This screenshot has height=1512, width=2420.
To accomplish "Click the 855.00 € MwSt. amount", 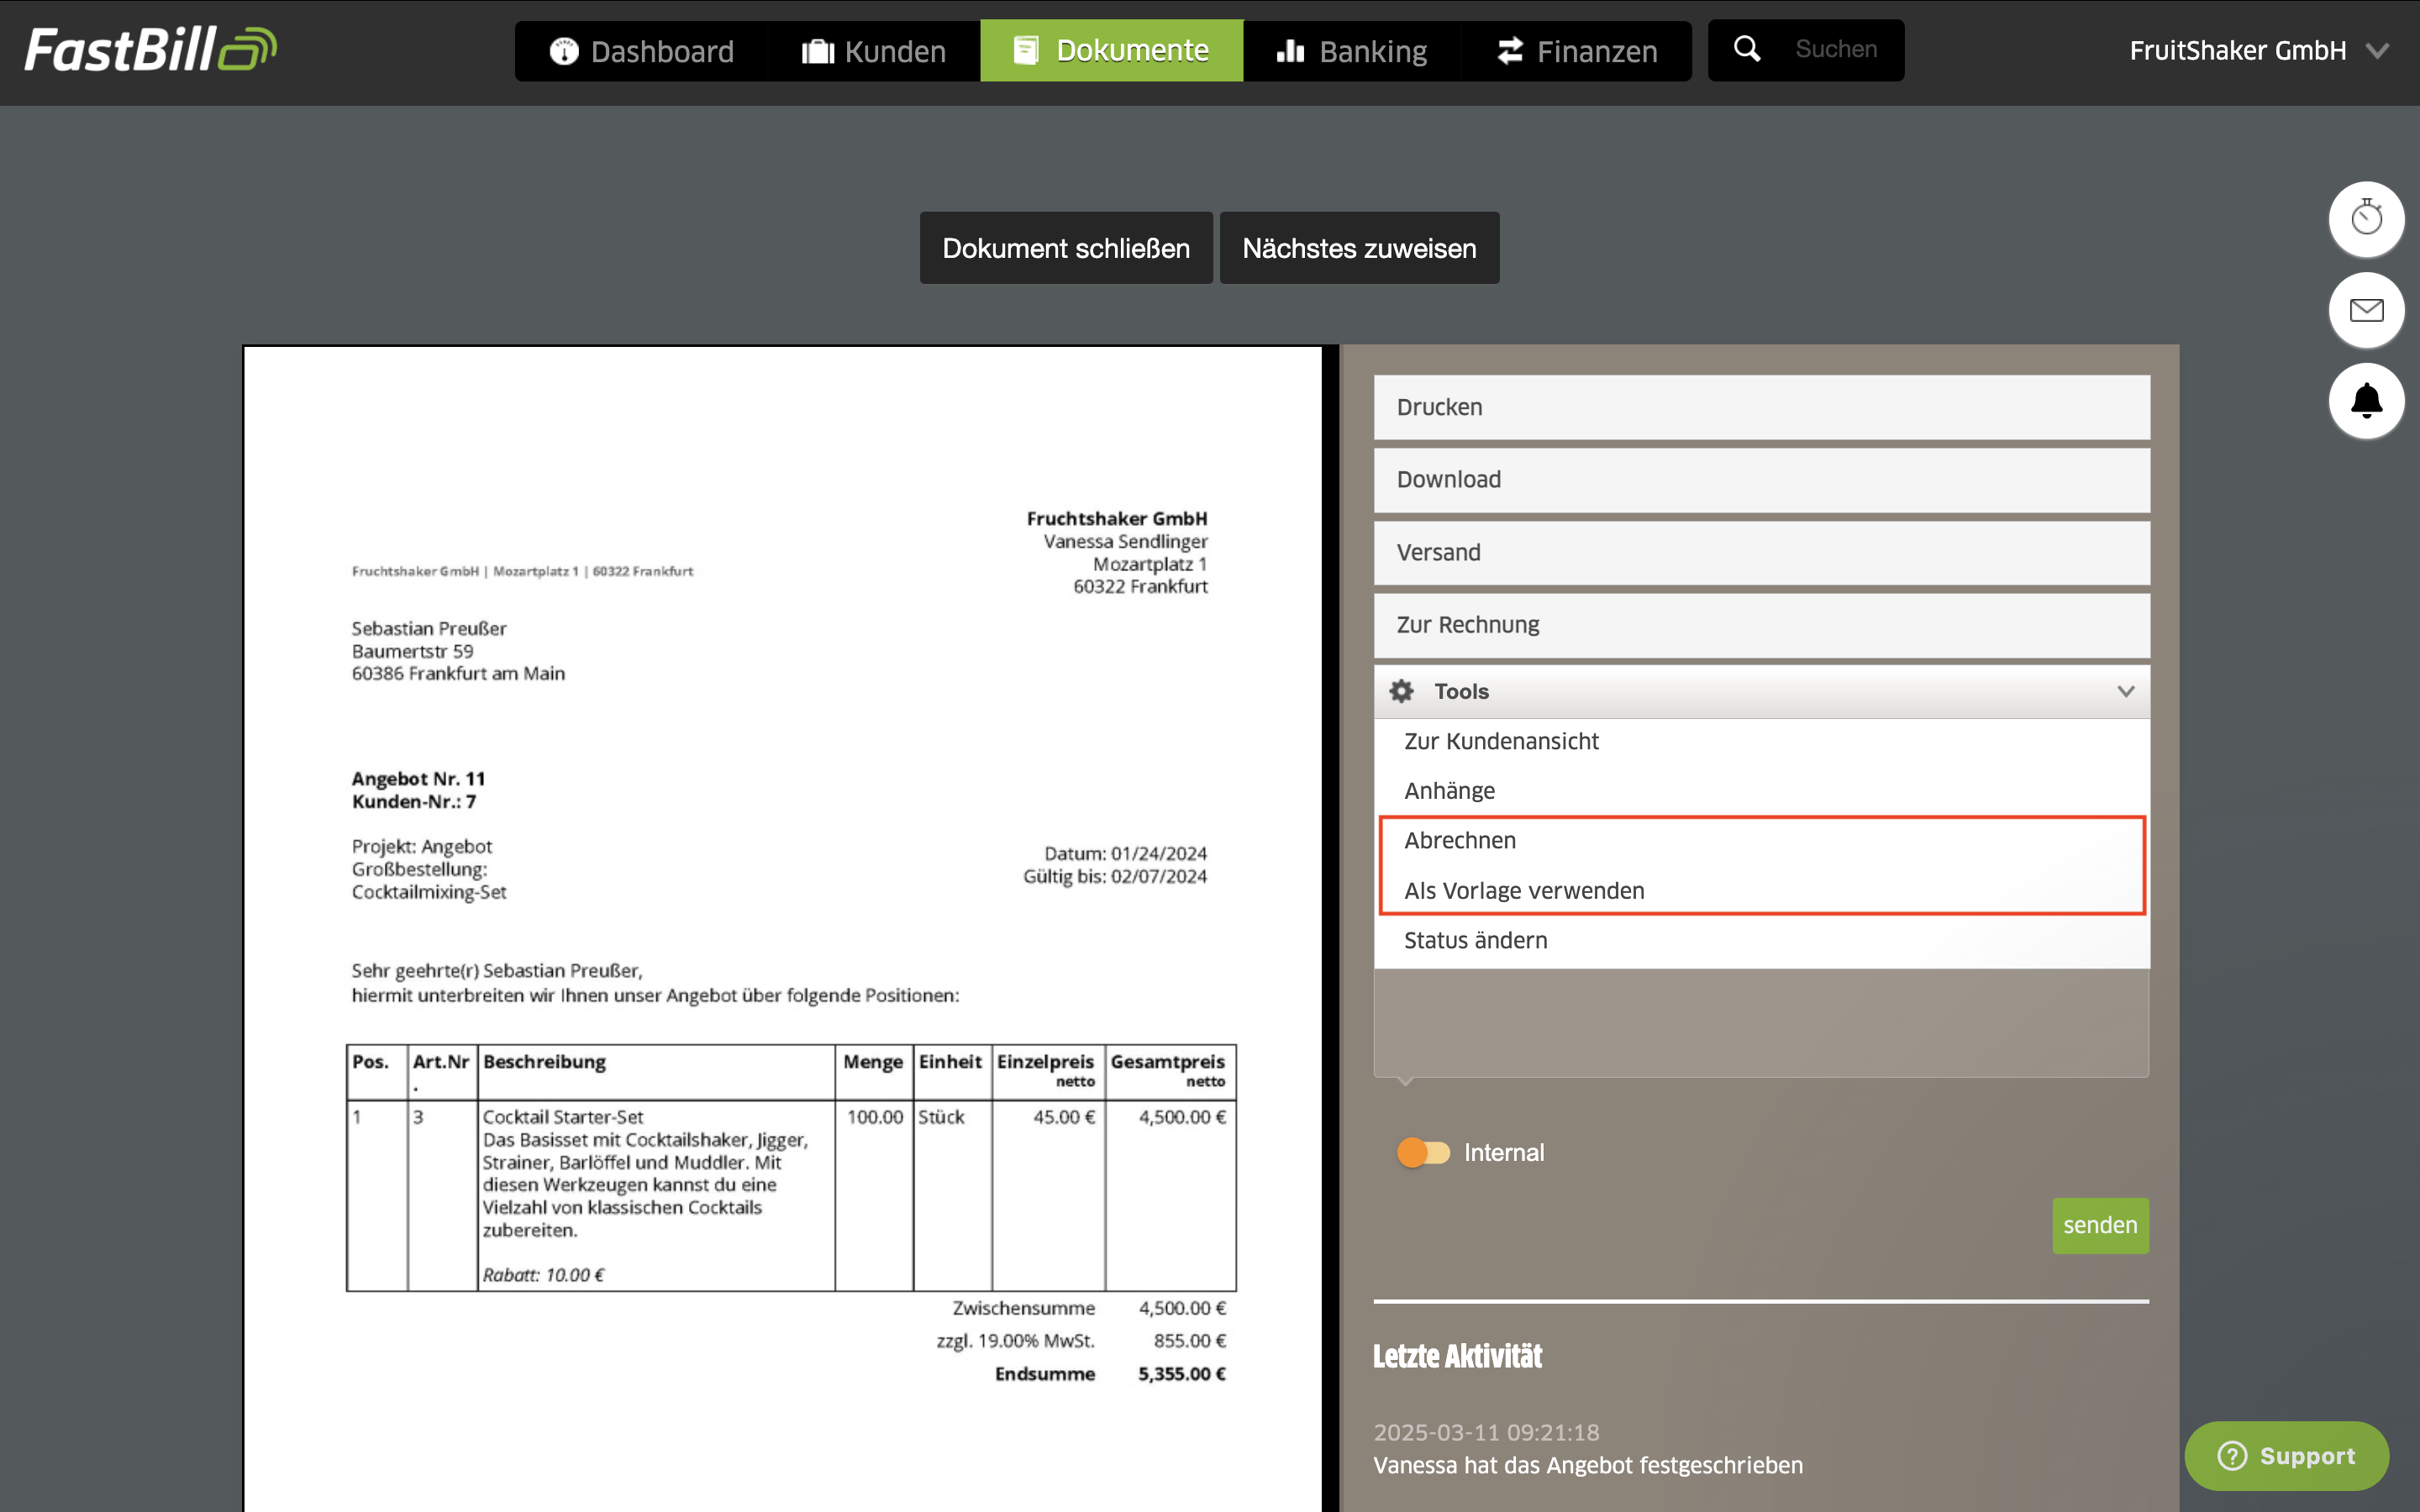I will pos(1190,1341).
